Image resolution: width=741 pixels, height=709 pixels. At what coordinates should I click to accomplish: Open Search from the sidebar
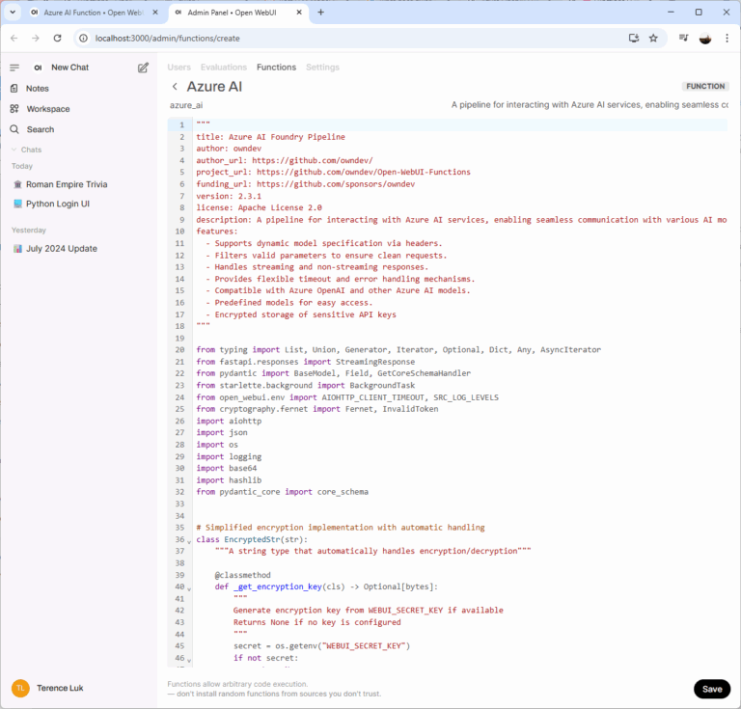pyautogui.click(x=41, y=129)
